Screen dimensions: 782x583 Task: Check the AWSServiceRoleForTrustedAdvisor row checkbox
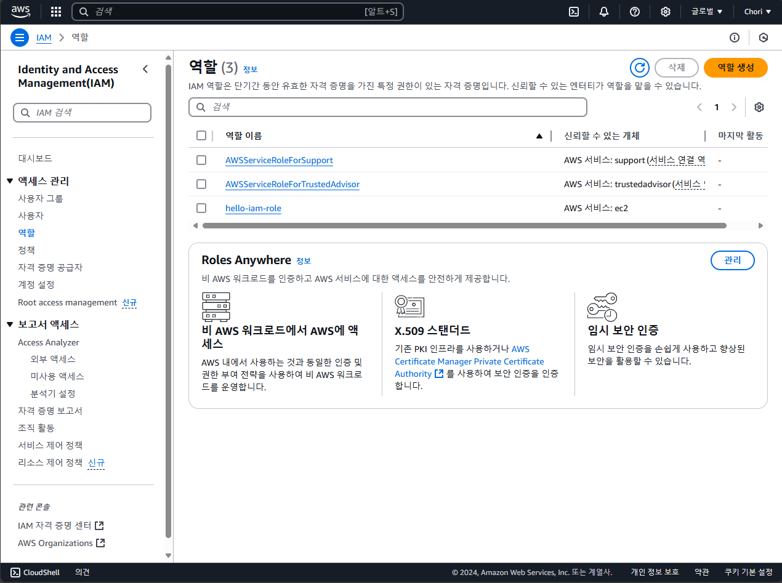201,184
